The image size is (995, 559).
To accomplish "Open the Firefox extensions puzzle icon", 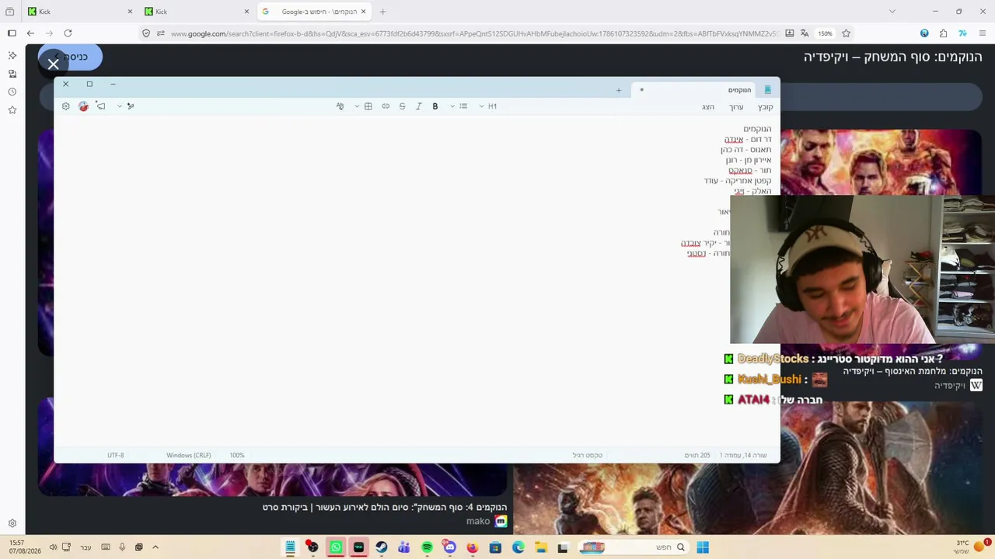I will [x=943, y=33].
